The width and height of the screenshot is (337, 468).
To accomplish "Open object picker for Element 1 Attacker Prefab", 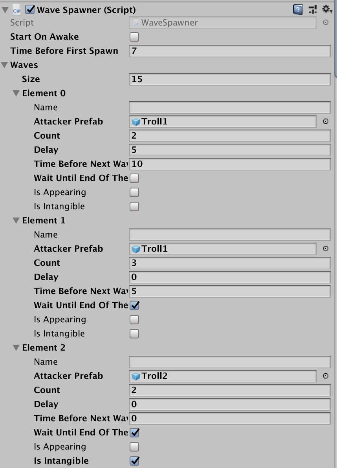I will click(326, 249).
